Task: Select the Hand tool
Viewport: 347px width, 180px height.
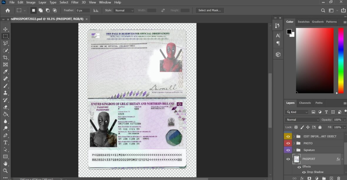Action: click(5, 164)
